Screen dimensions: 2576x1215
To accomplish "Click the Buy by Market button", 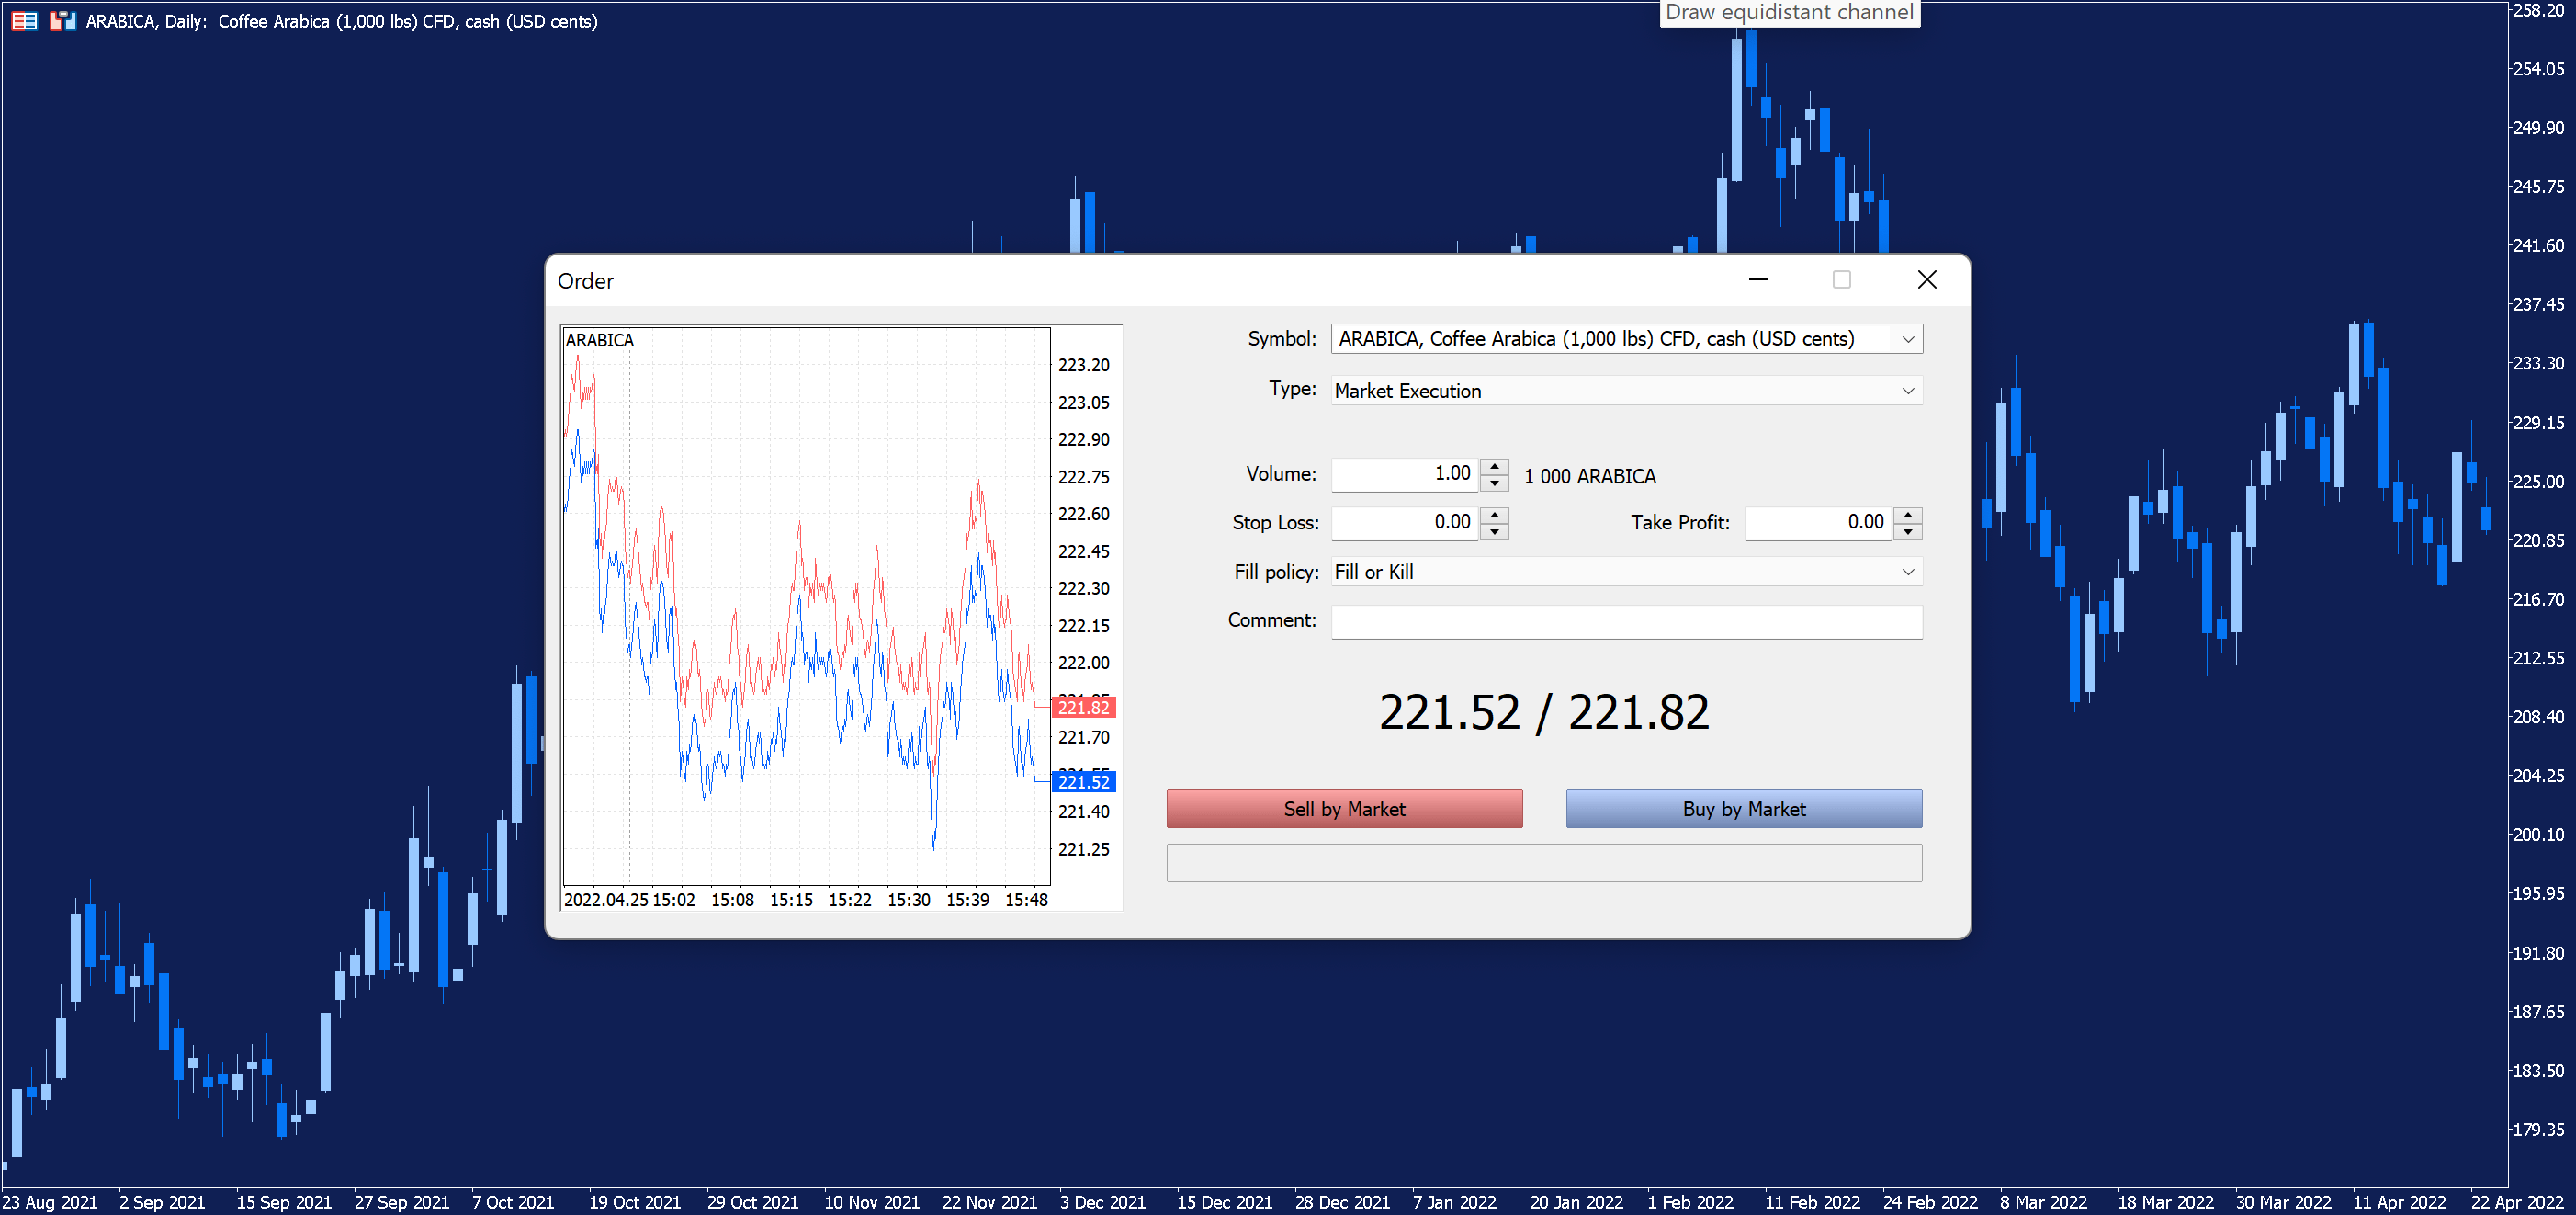I will [x=1743, y=809].
